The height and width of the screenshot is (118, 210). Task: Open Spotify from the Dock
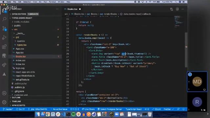[73, 114]
